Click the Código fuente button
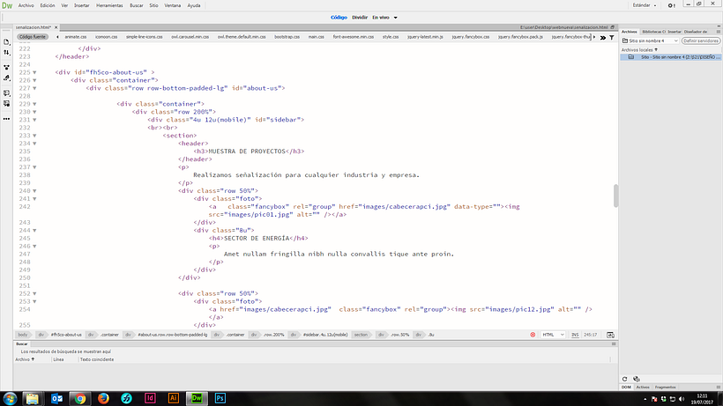This screenshot has width=723, height=406. [x=33, y=37]
